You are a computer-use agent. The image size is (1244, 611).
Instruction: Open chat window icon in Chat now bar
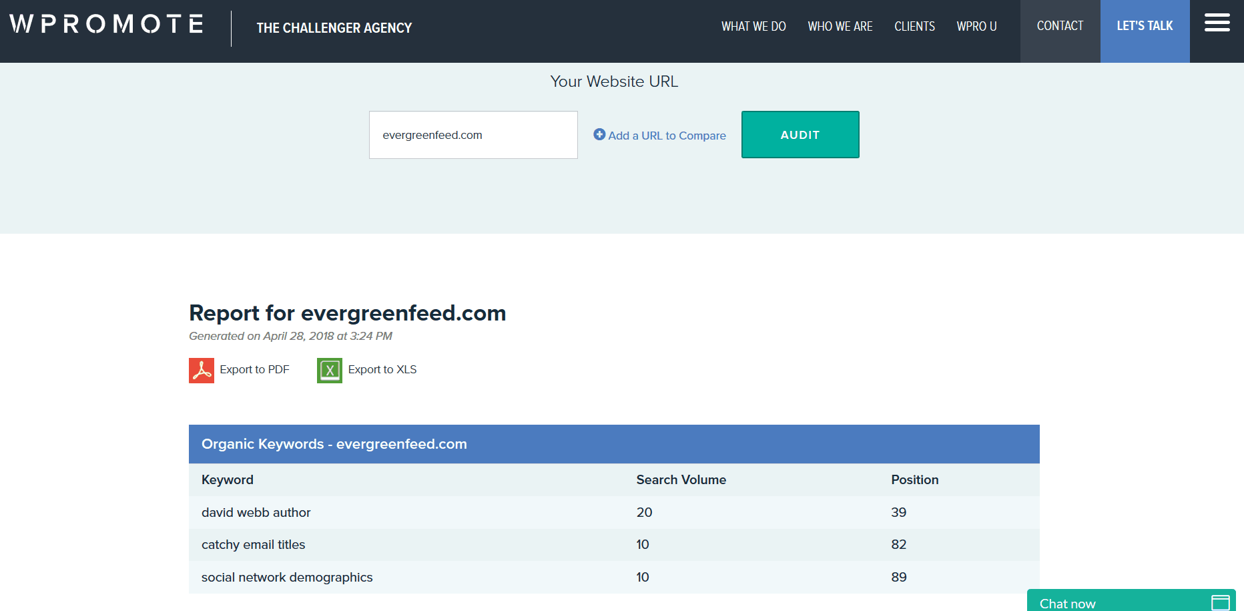coord(1220,602)
